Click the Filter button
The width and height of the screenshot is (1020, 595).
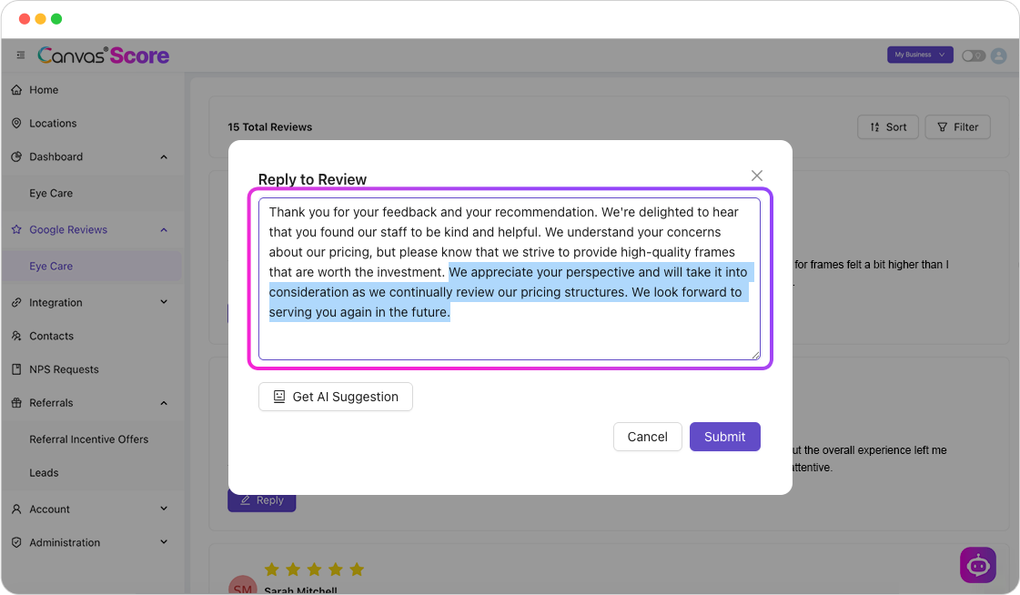957,126
